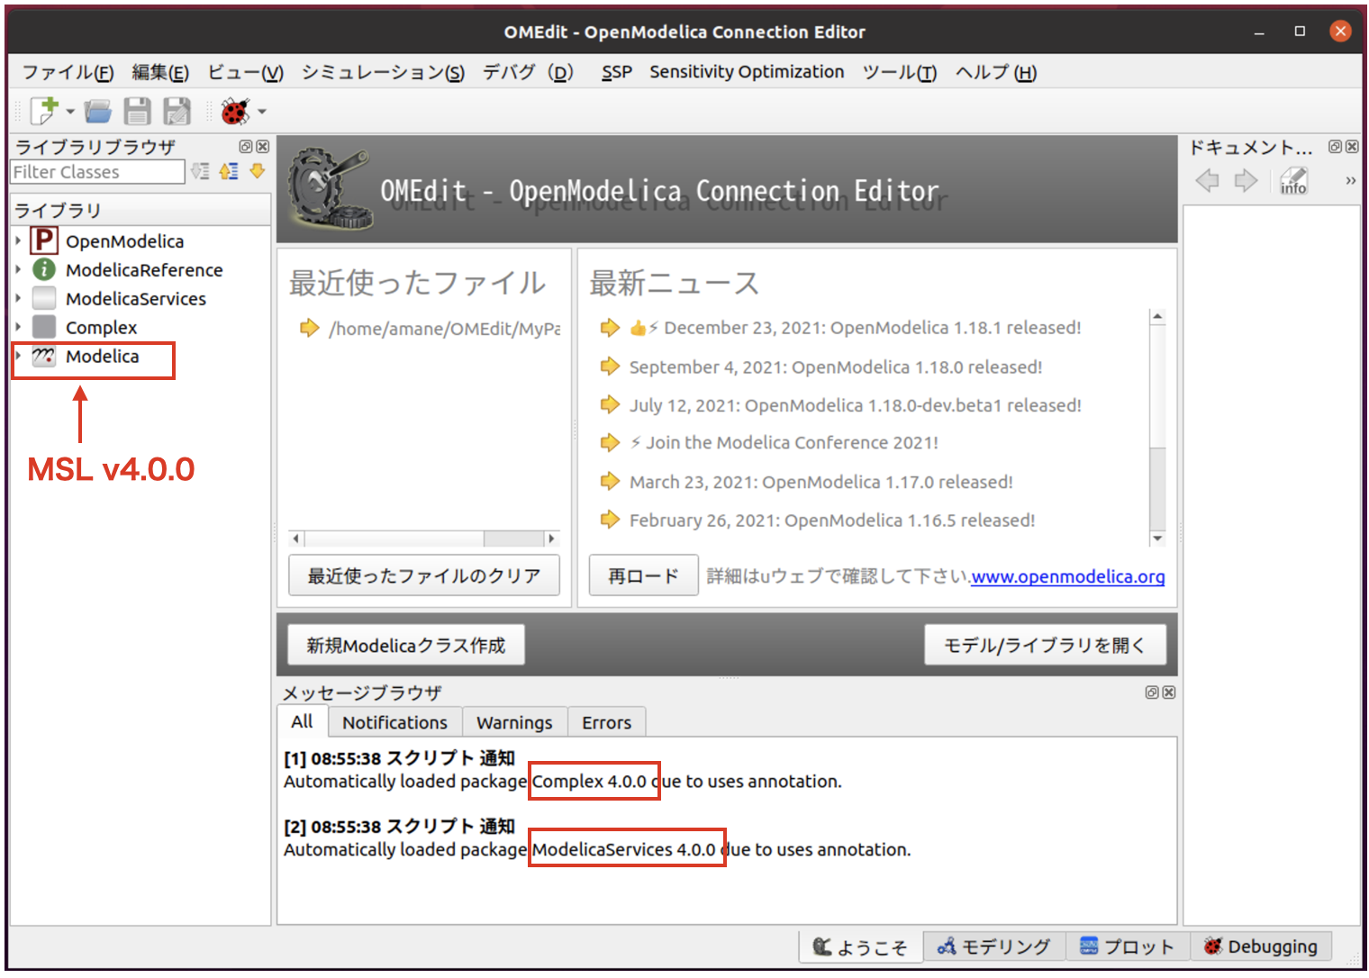Click the documentation forward arrow icon
1369x978 pixels.
coord(1246,180)
